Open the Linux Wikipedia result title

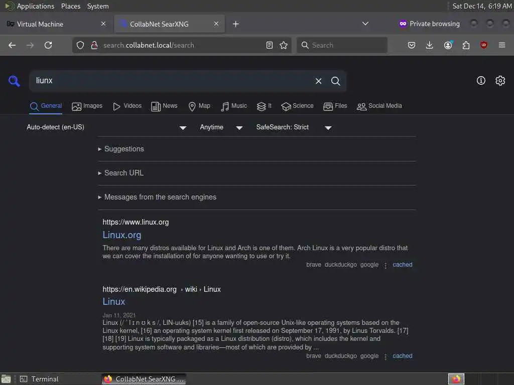pos(114,301)
